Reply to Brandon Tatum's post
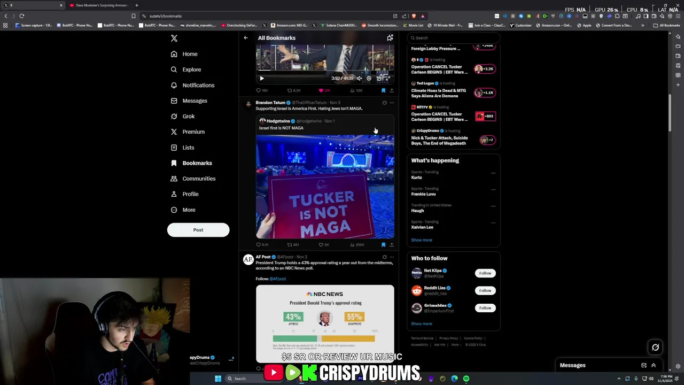The height and width of the screenshot is (385, 684). pos(259,245)
